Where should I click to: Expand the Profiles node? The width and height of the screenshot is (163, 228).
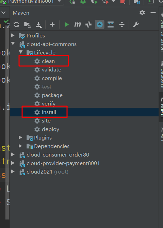coord(13,35)
